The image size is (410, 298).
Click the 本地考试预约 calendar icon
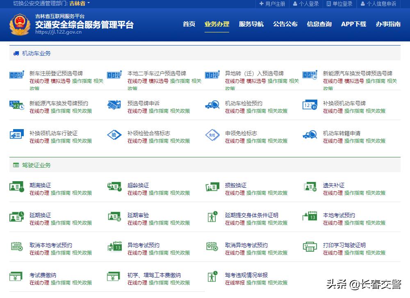click(x=310, y=216)
